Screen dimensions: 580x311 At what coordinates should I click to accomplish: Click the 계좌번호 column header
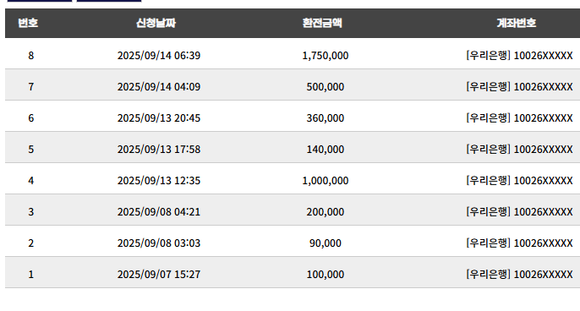pos(517,23)
